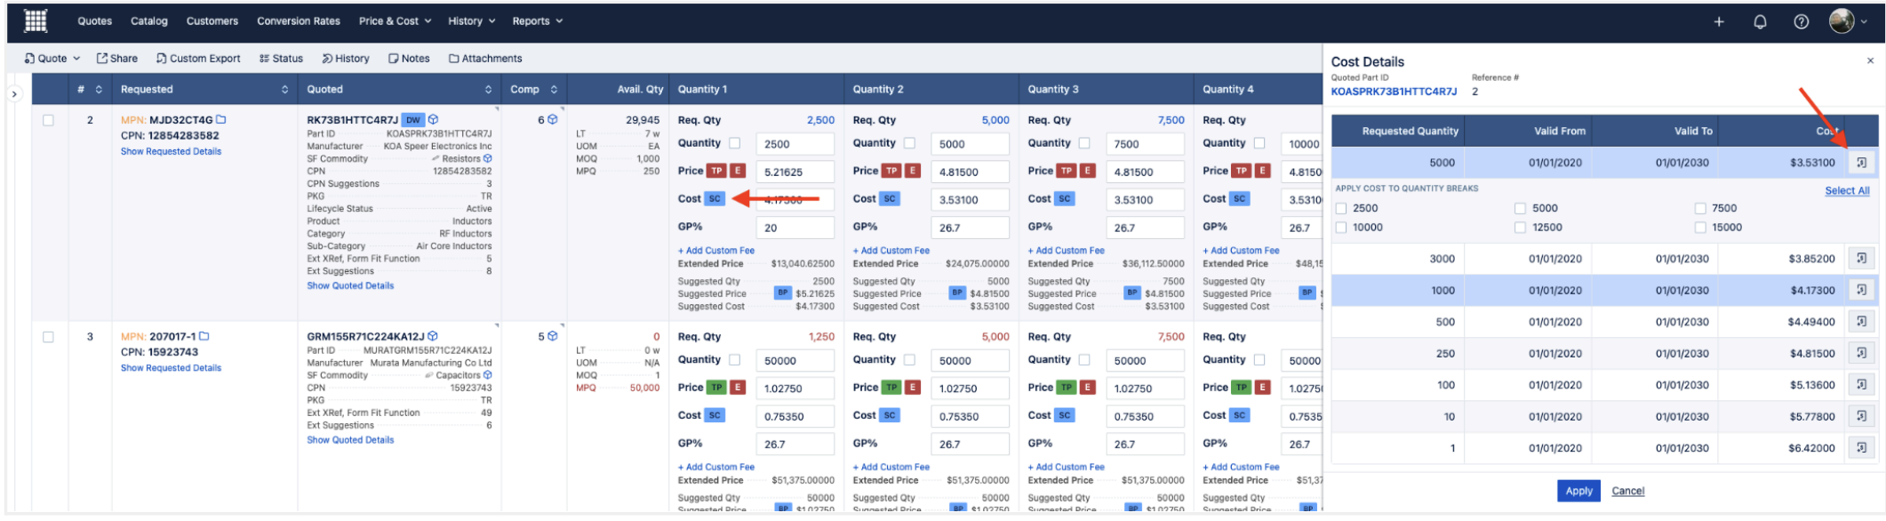1886x521 pixels.
Task: Click the notifications bell icon
Action: 1760,21
